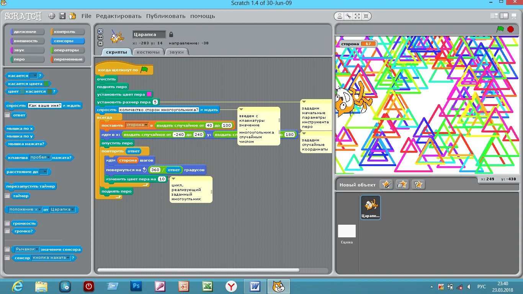The height and width of the screenshot is (294, 523).
Task: Open Photoshop from the taskbar
Action: [136, 286]
